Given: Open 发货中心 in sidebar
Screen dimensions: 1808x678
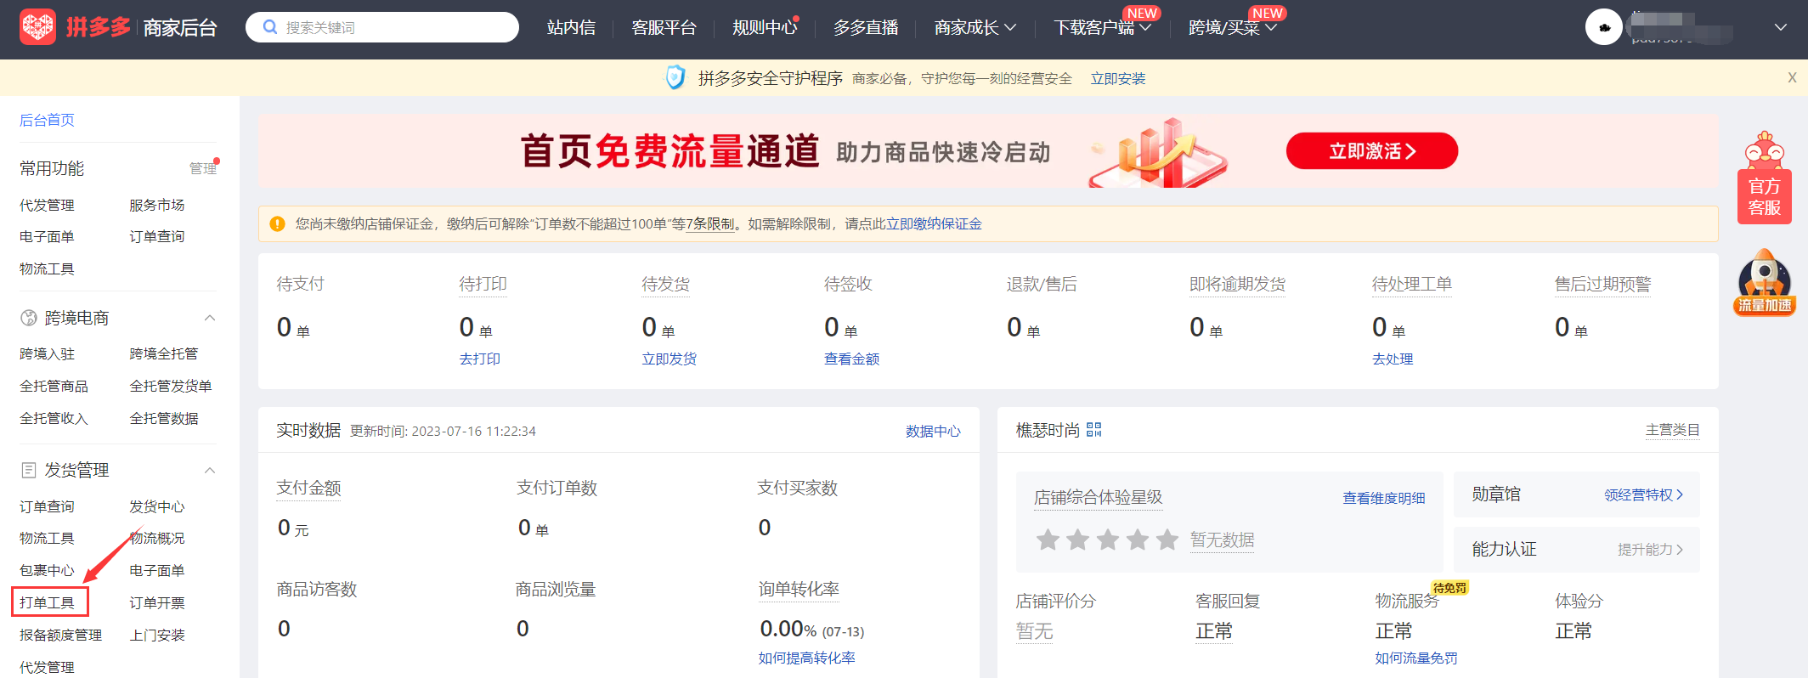Looking at the screenshot, I should coord(156,506).
